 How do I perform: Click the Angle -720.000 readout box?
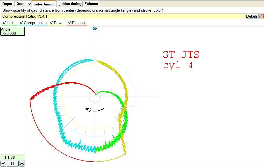[12, 31]
